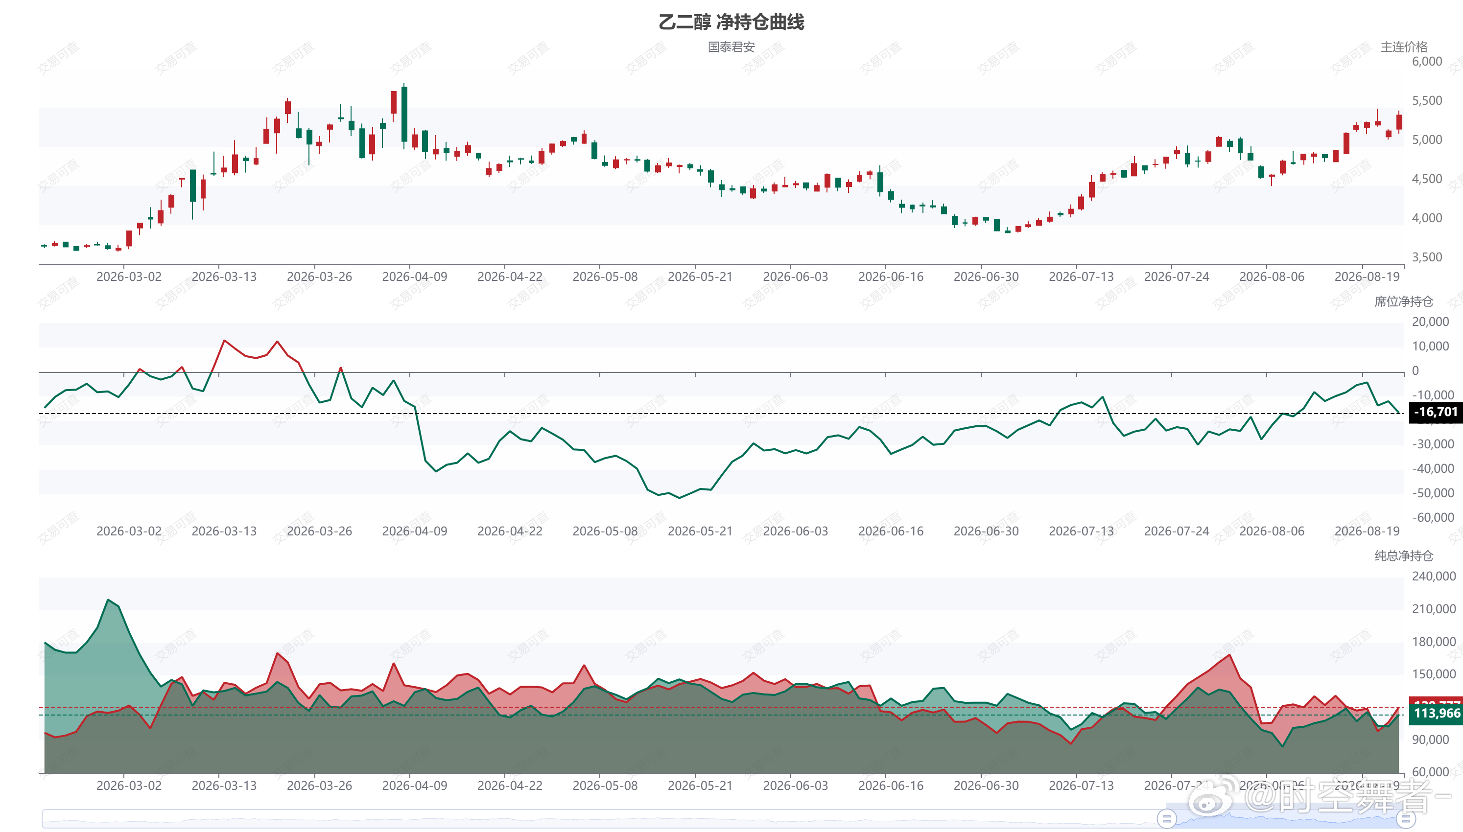Click the subtitle 国泰君安

coord(731,47)
